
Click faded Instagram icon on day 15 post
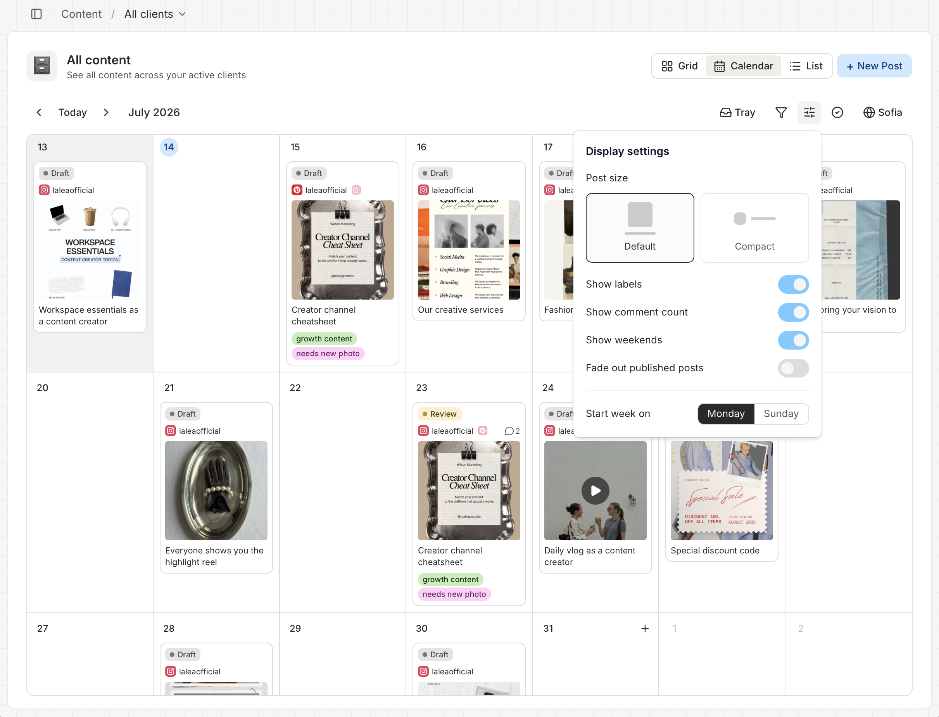(356, 190)
